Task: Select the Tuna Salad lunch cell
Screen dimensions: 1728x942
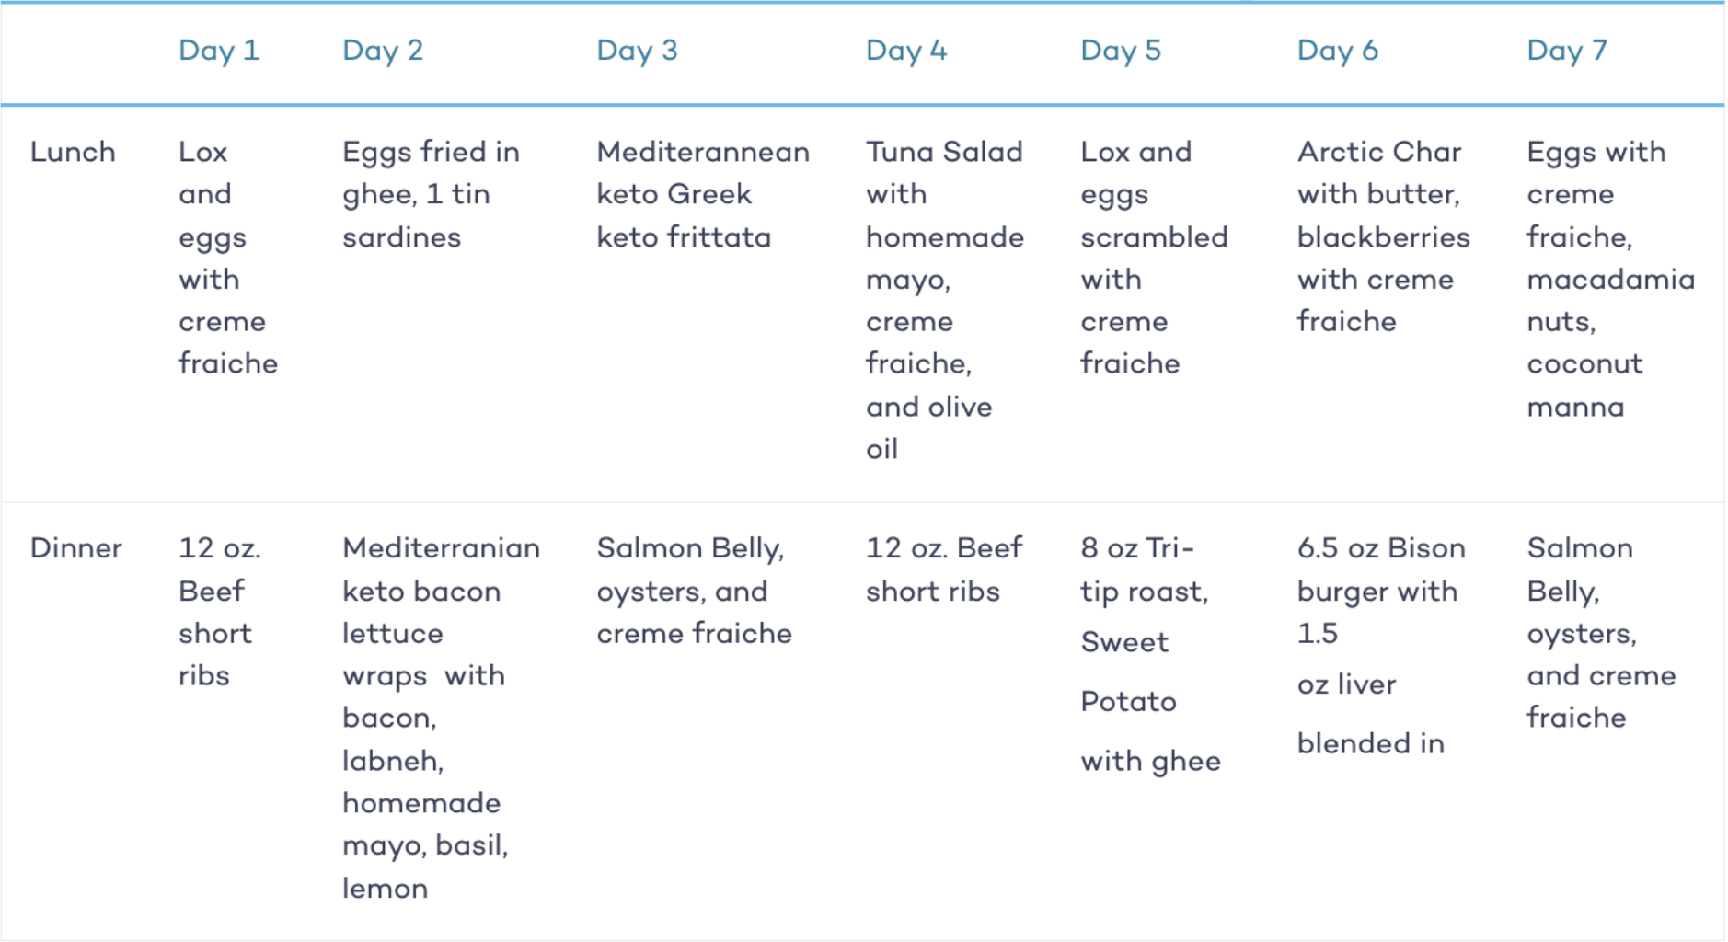Action: point(945,300)
